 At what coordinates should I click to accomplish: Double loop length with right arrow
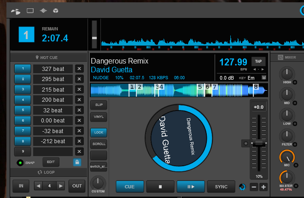(x=61, y=186)
